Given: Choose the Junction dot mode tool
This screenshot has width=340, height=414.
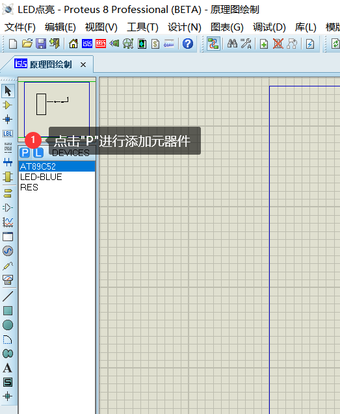Looking at the screenshot, I should pyautogui.click(x=8, y=119).
